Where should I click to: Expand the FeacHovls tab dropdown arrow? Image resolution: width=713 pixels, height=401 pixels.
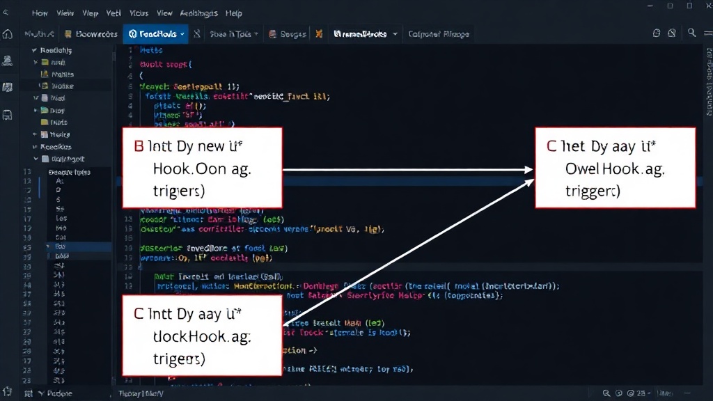[x=182, y=34]
